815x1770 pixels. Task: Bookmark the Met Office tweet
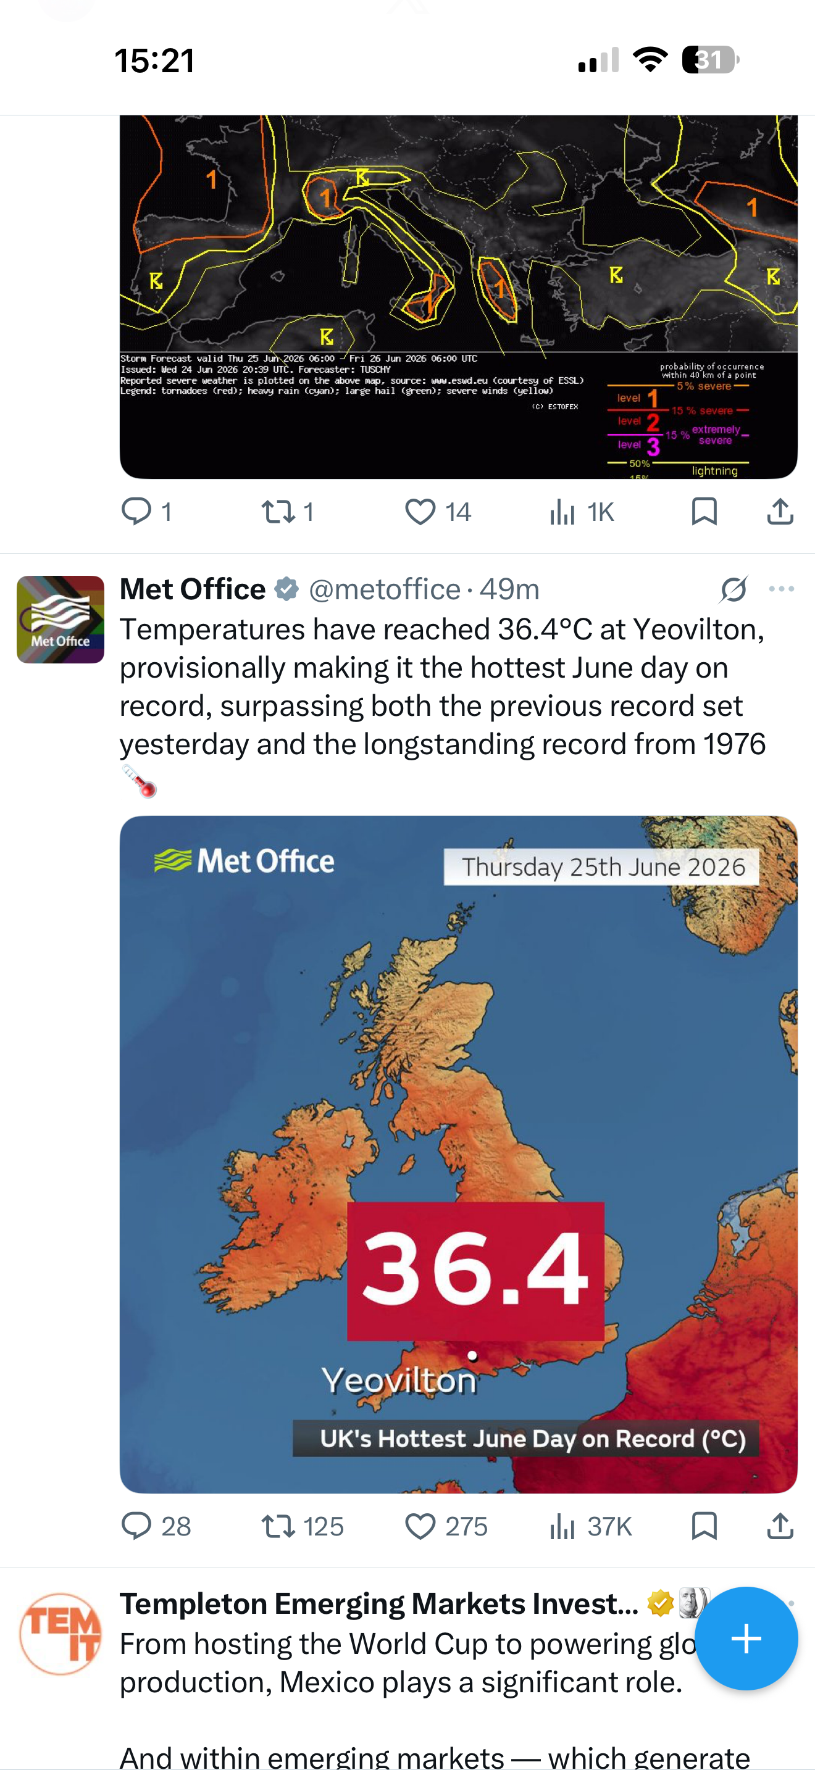[x=704, y=1526]
